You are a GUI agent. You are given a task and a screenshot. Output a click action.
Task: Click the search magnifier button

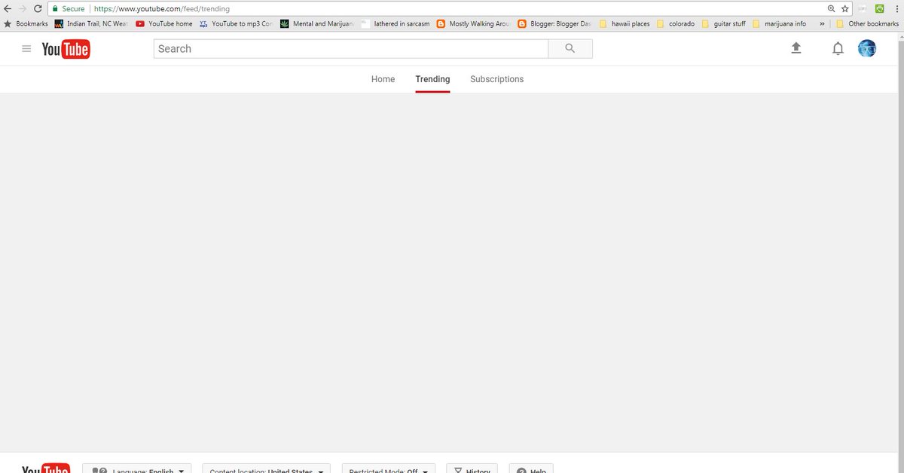(570, 47)
